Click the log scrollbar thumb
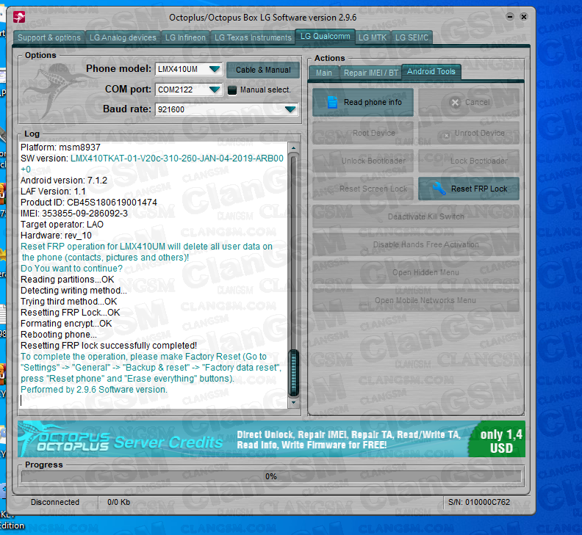The width and height of the screenshot is (582, 535). coord(294,373)
